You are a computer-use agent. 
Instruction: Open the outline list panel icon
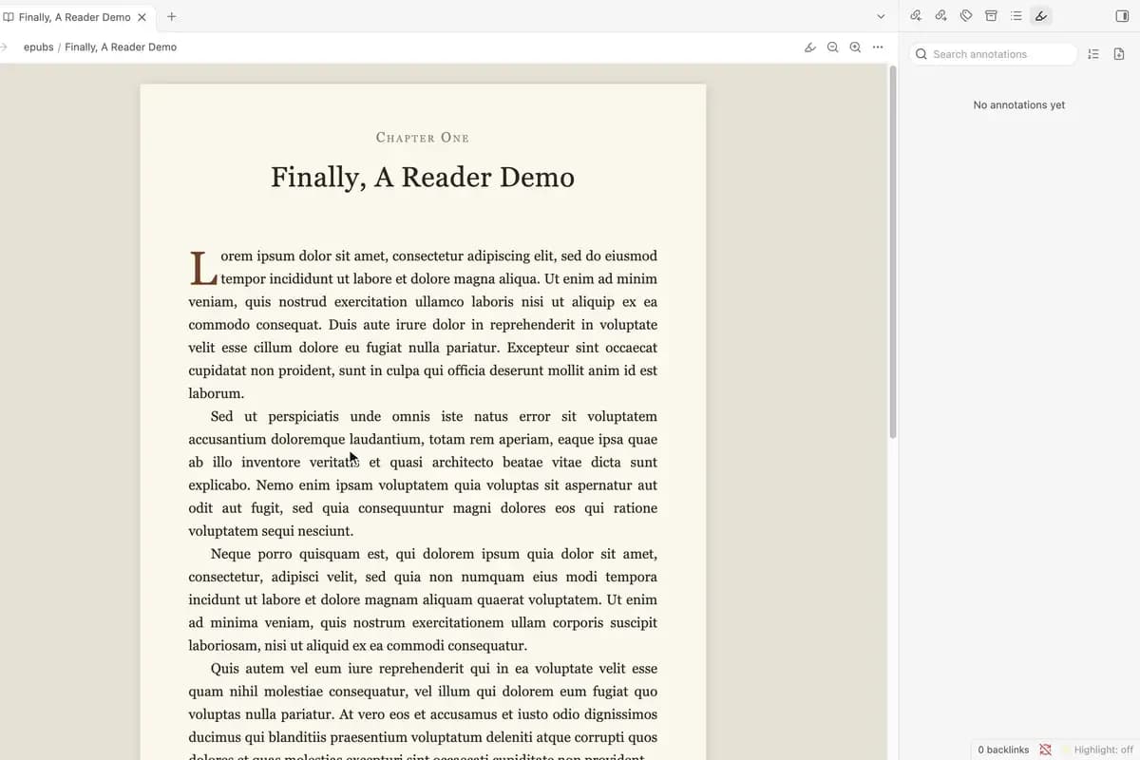click(x=1016, y=16)
